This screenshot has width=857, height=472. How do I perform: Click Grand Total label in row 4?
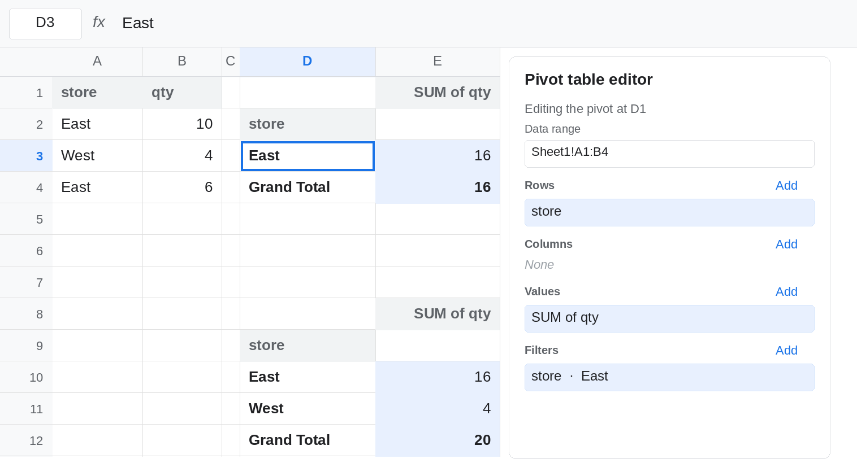pos(308,187)
